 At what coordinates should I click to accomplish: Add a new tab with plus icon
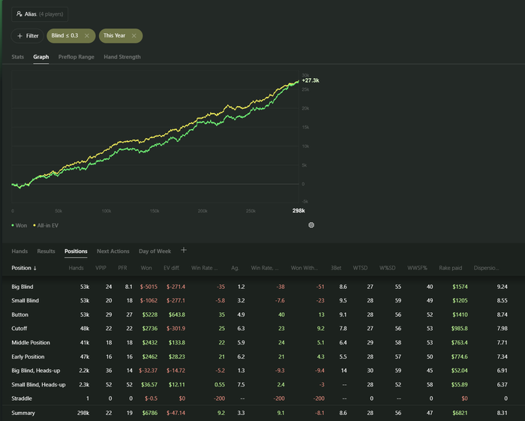[x=184, y=251]
